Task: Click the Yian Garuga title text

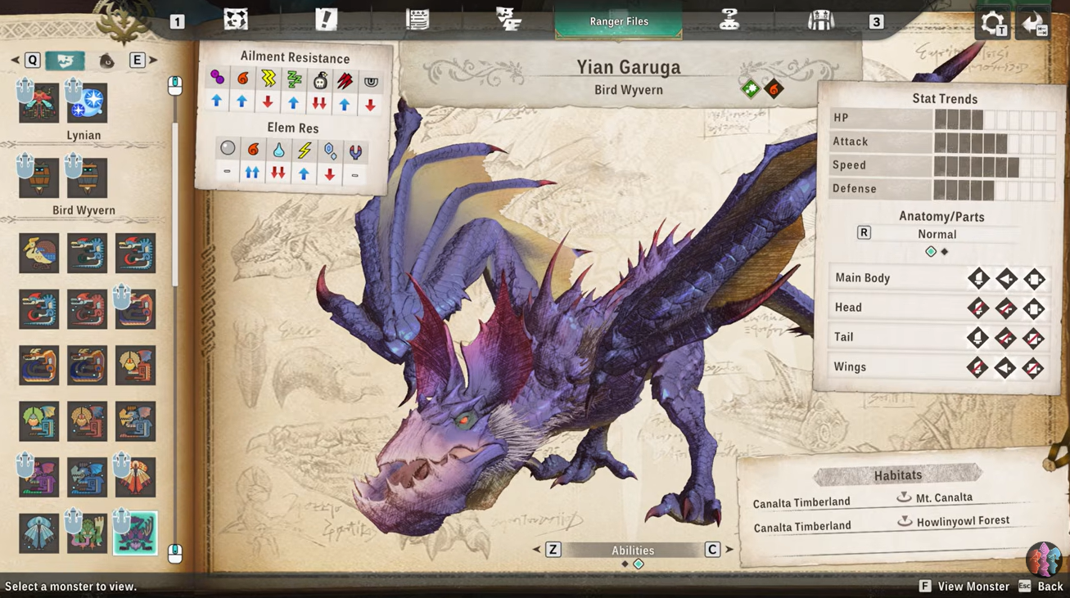Action: point(628,67)
